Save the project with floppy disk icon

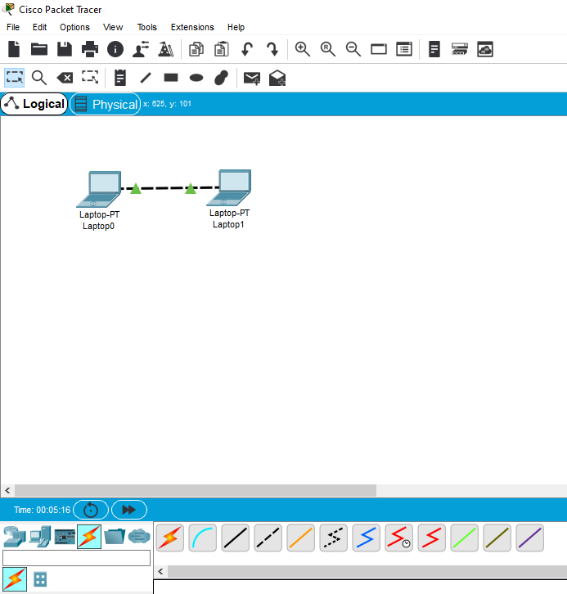click(x=65, y=49)
